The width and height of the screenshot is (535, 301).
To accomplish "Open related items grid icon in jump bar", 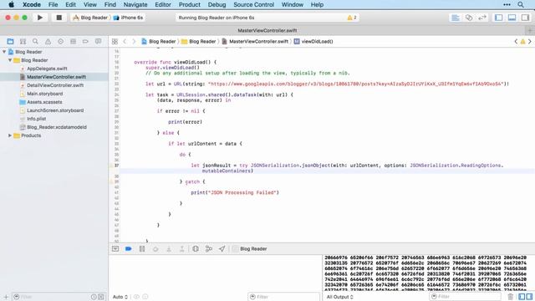I will (115, 41).
